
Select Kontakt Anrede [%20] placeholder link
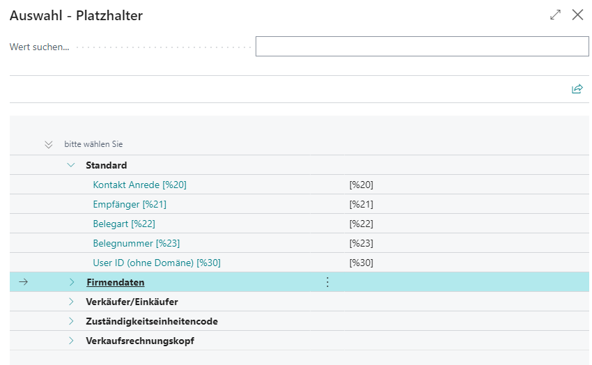point(140,185)
